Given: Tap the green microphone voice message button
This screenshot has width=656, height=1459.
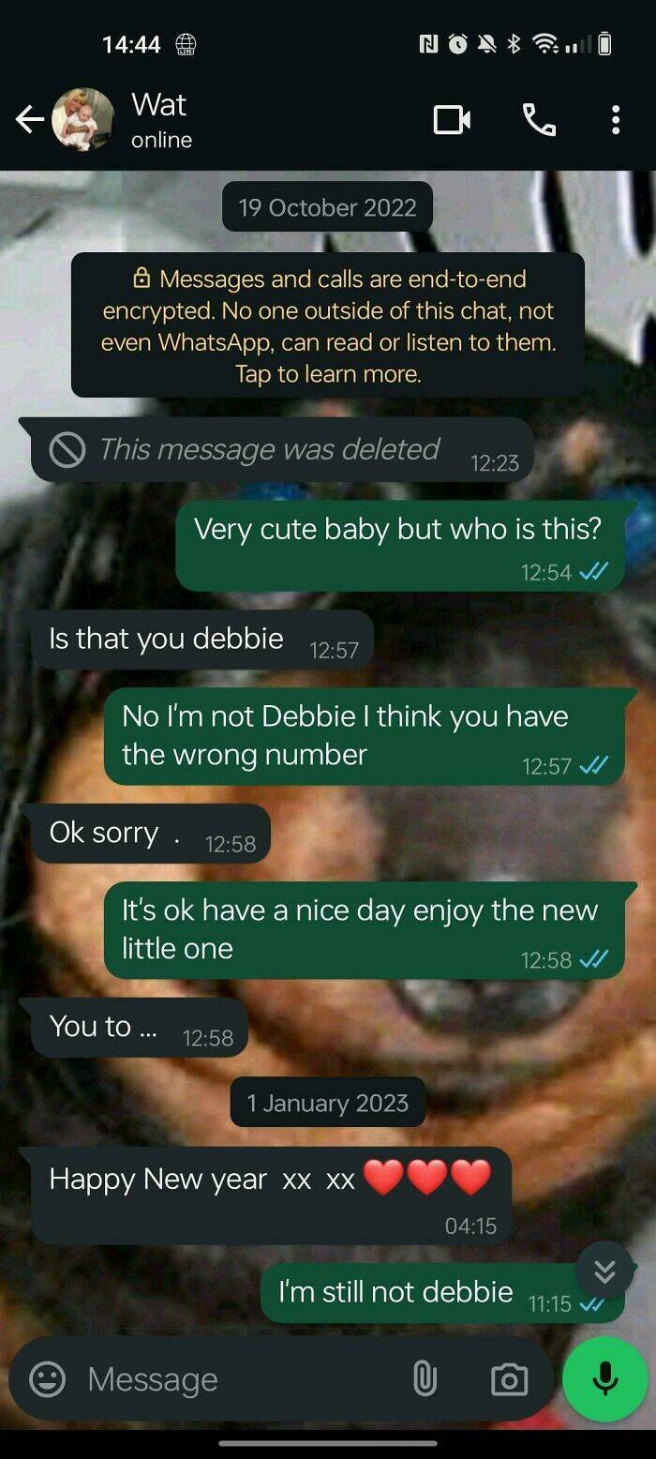Looking at the screenshot, I should [604, 1377].
